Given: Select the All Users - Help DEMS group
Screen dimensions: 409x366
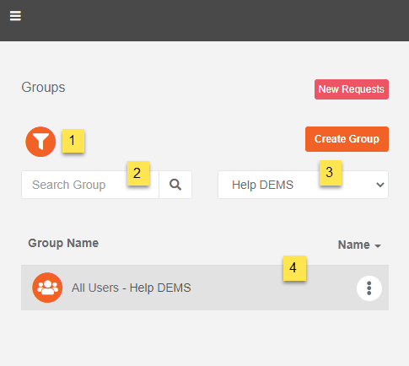Looking at the screenshot, I should (205, 288).
